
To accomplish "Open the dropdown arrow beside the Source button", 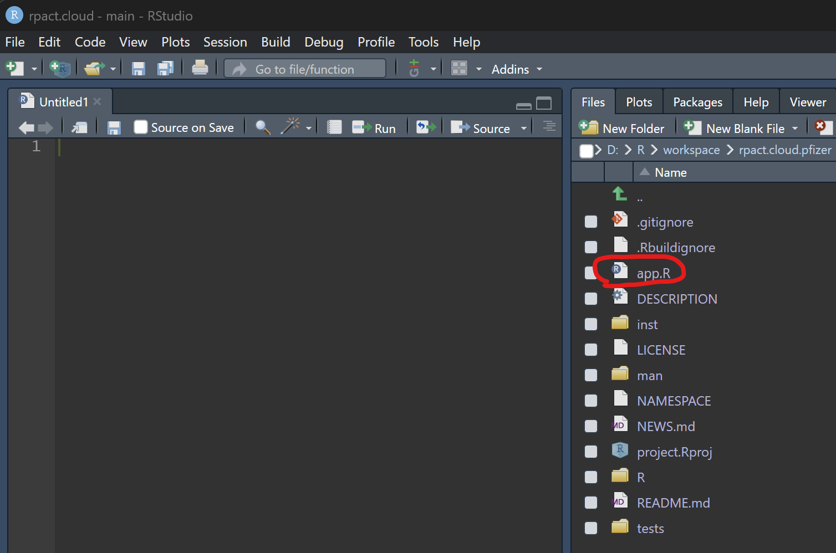I will coord(523,127).
